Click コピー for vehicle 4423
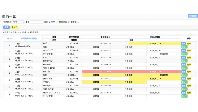This screenshot has width=198, height=112. click(184, 75)
